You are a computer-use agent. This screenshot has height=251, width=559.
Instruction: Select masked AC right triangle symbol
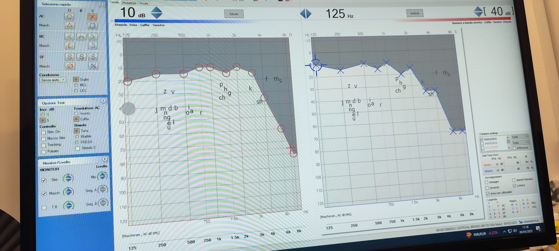tap(69, 25)
